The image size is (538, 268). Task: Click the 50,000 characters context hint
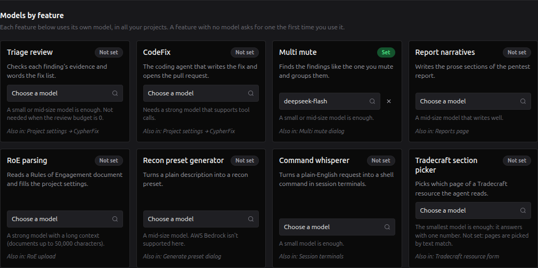click(x=55, y=240)
